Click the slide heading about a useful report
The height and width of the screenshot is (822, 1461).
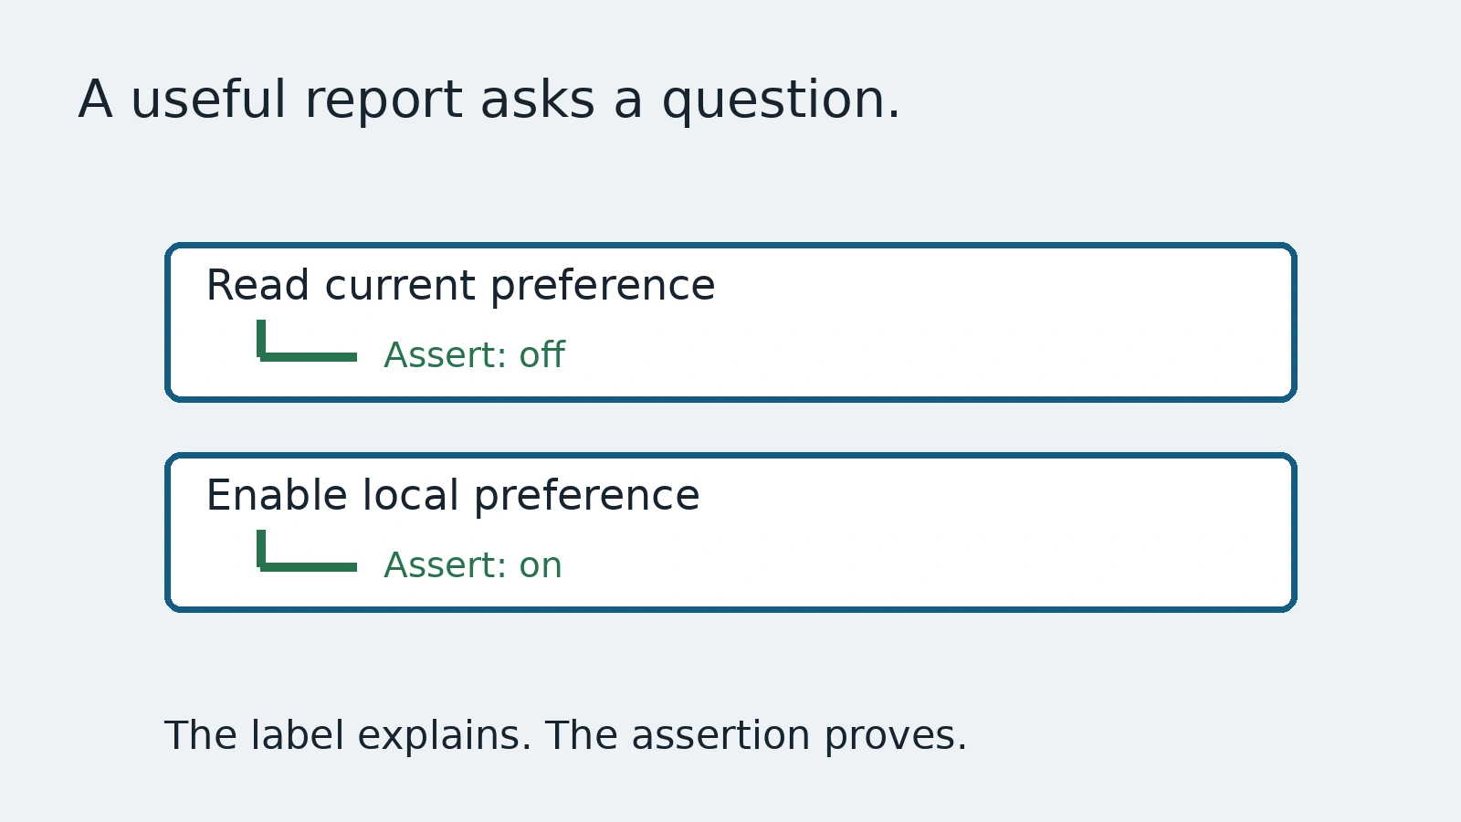[x=489, y=100]
